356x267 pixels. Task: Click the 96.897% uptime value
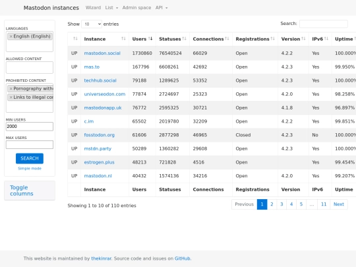tap(345, 107)
